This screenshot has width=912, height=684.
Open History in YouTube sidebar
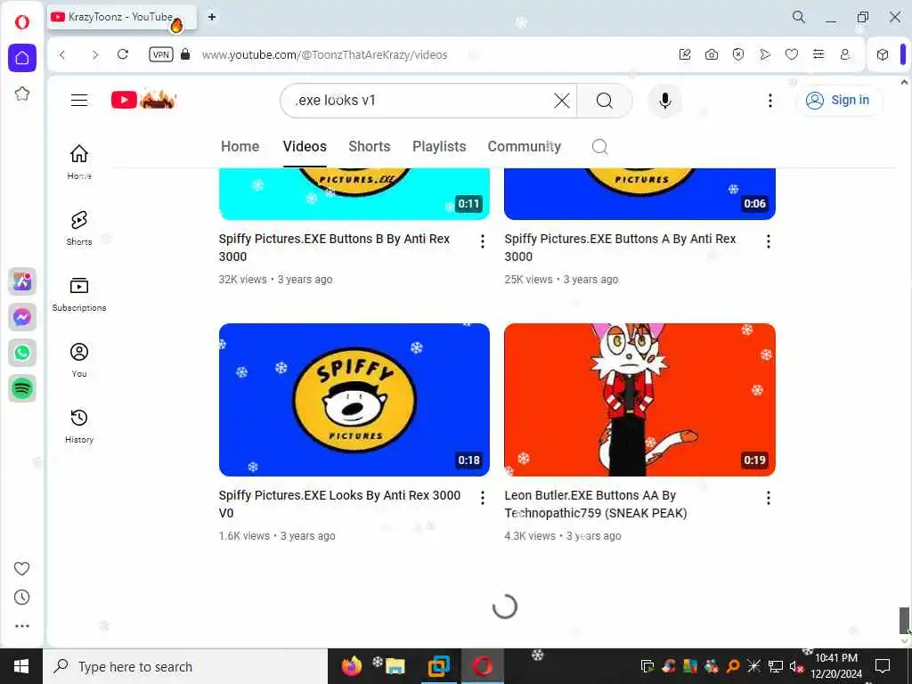tap(79, 427)
